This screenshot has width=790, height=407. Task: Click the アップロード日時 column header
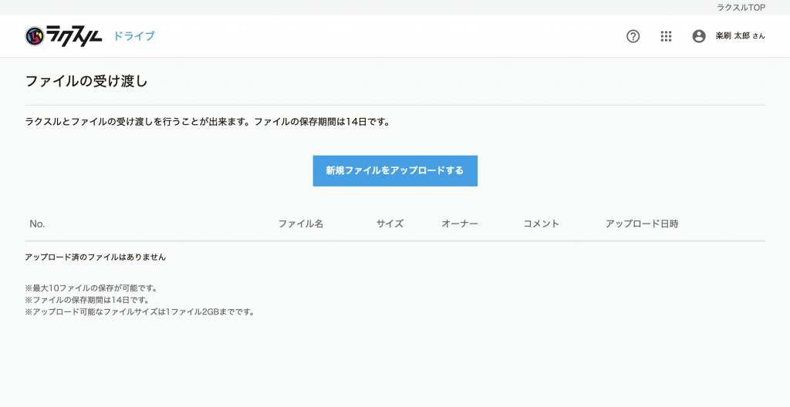pos(642,224)
